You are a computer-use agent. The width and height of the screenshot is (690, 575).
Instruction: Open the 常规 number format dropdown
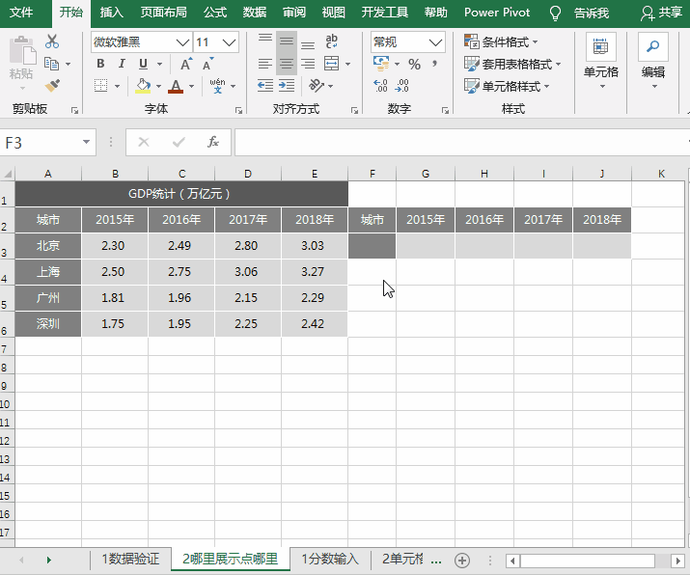tap(435, 42)
